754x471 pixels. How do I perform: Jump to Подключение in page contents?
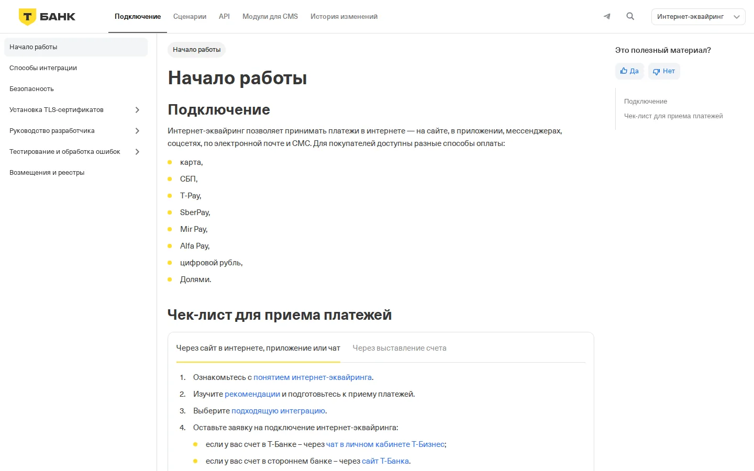pyautogui.click(x=646, y=102)
